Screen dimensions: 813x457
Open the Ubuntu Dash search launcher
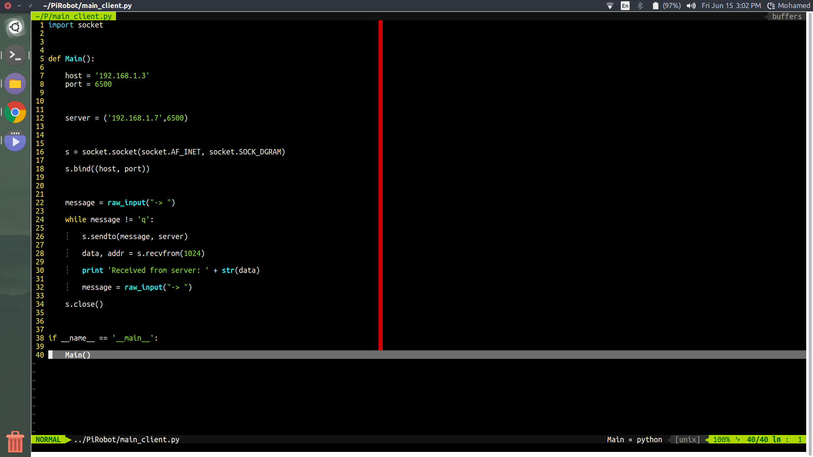15,28
